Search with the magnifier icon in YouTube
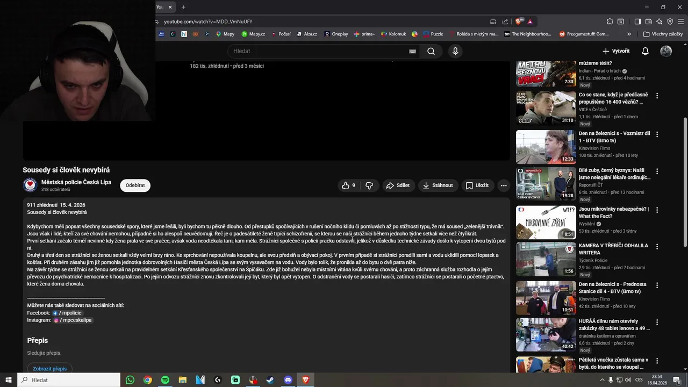688x387 pixels. 431,51
